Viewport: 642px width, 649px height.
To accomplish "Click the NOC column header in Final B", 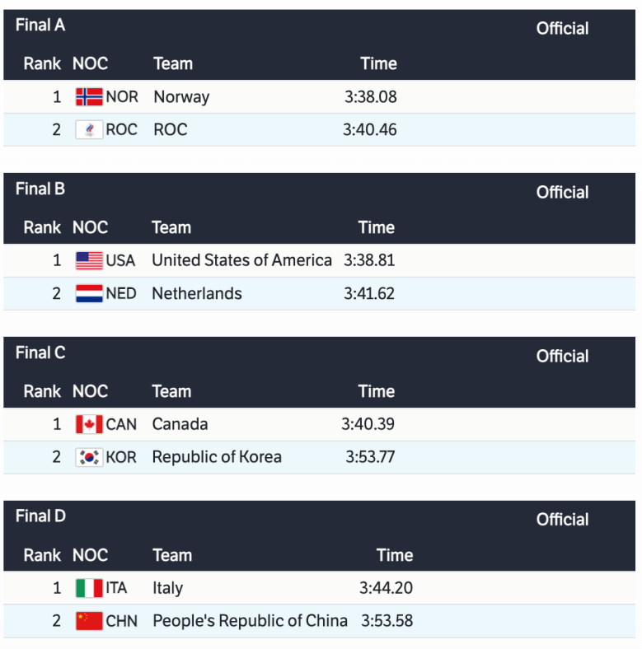I will pyautogui.click(x=90, y=227).
